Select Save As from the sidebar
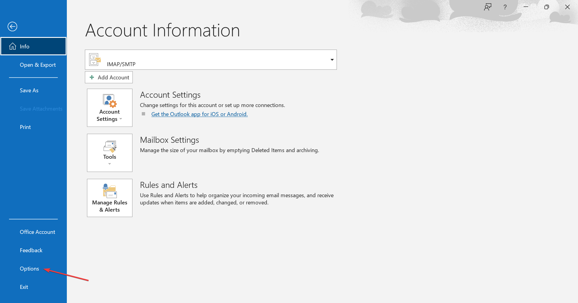 click(29, 90)
